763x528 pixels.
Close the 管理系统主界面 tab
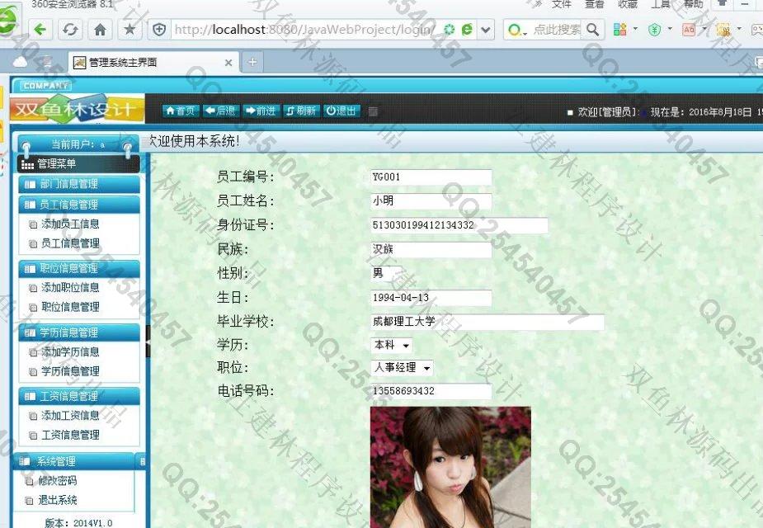[228, 63]
